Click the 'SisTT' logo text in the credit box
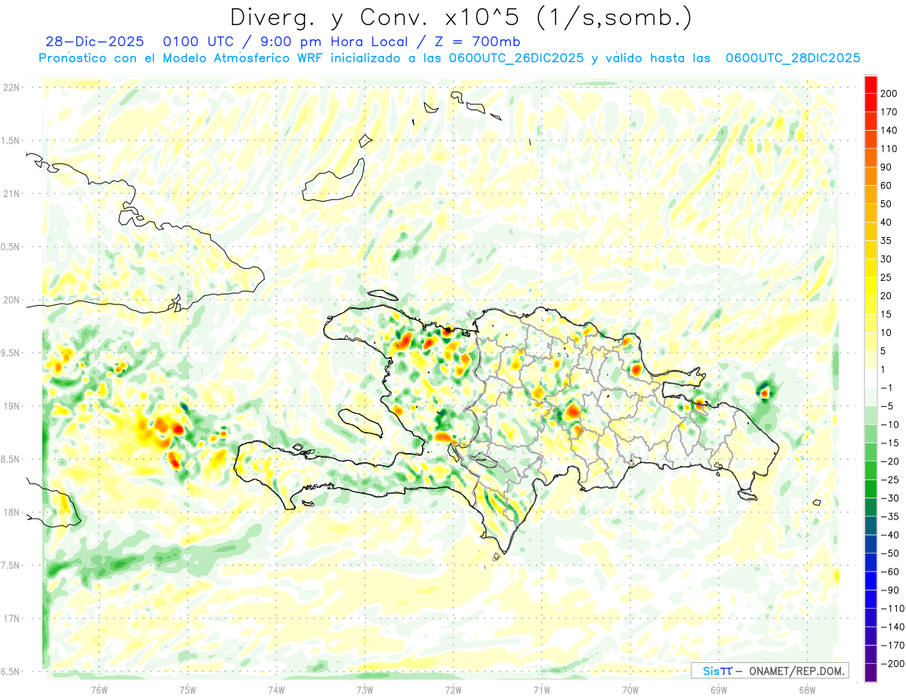The height and width of the screenshot is (700, 906). (717, 671)
